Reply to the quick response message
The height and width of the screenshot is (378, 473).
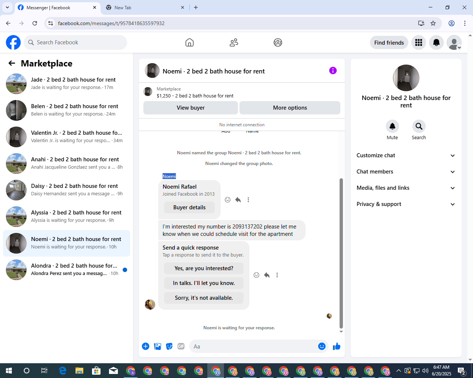point(267,275)
